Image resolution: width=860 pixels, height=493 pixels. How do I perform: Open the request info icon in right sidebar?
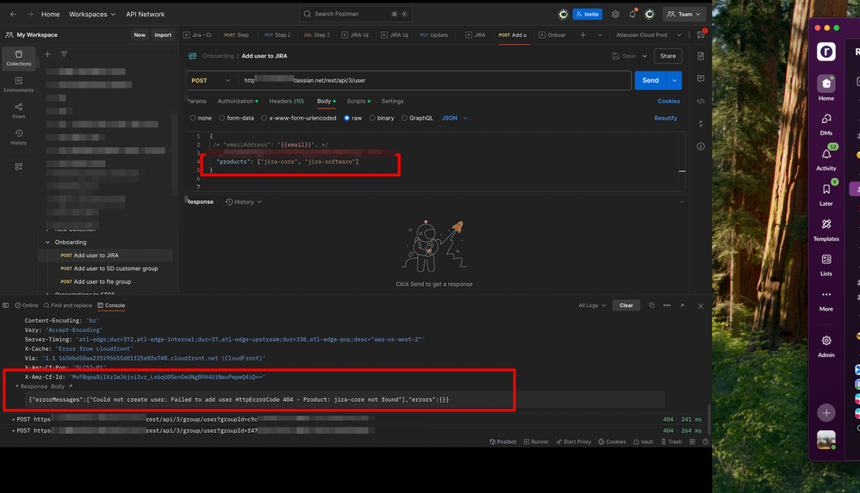click(701, 146)
